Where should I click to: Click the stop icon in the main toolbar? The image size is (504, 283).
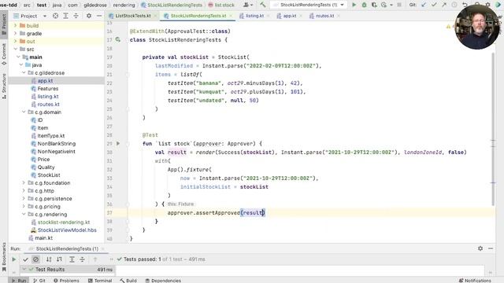(399, 5)
